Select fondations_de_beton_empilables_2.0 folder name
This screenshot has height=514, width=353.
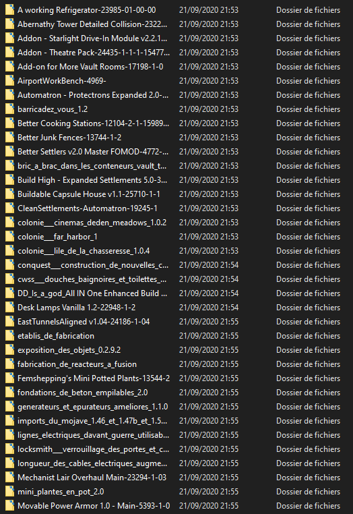pyautogui.click(x=82, y=393)
